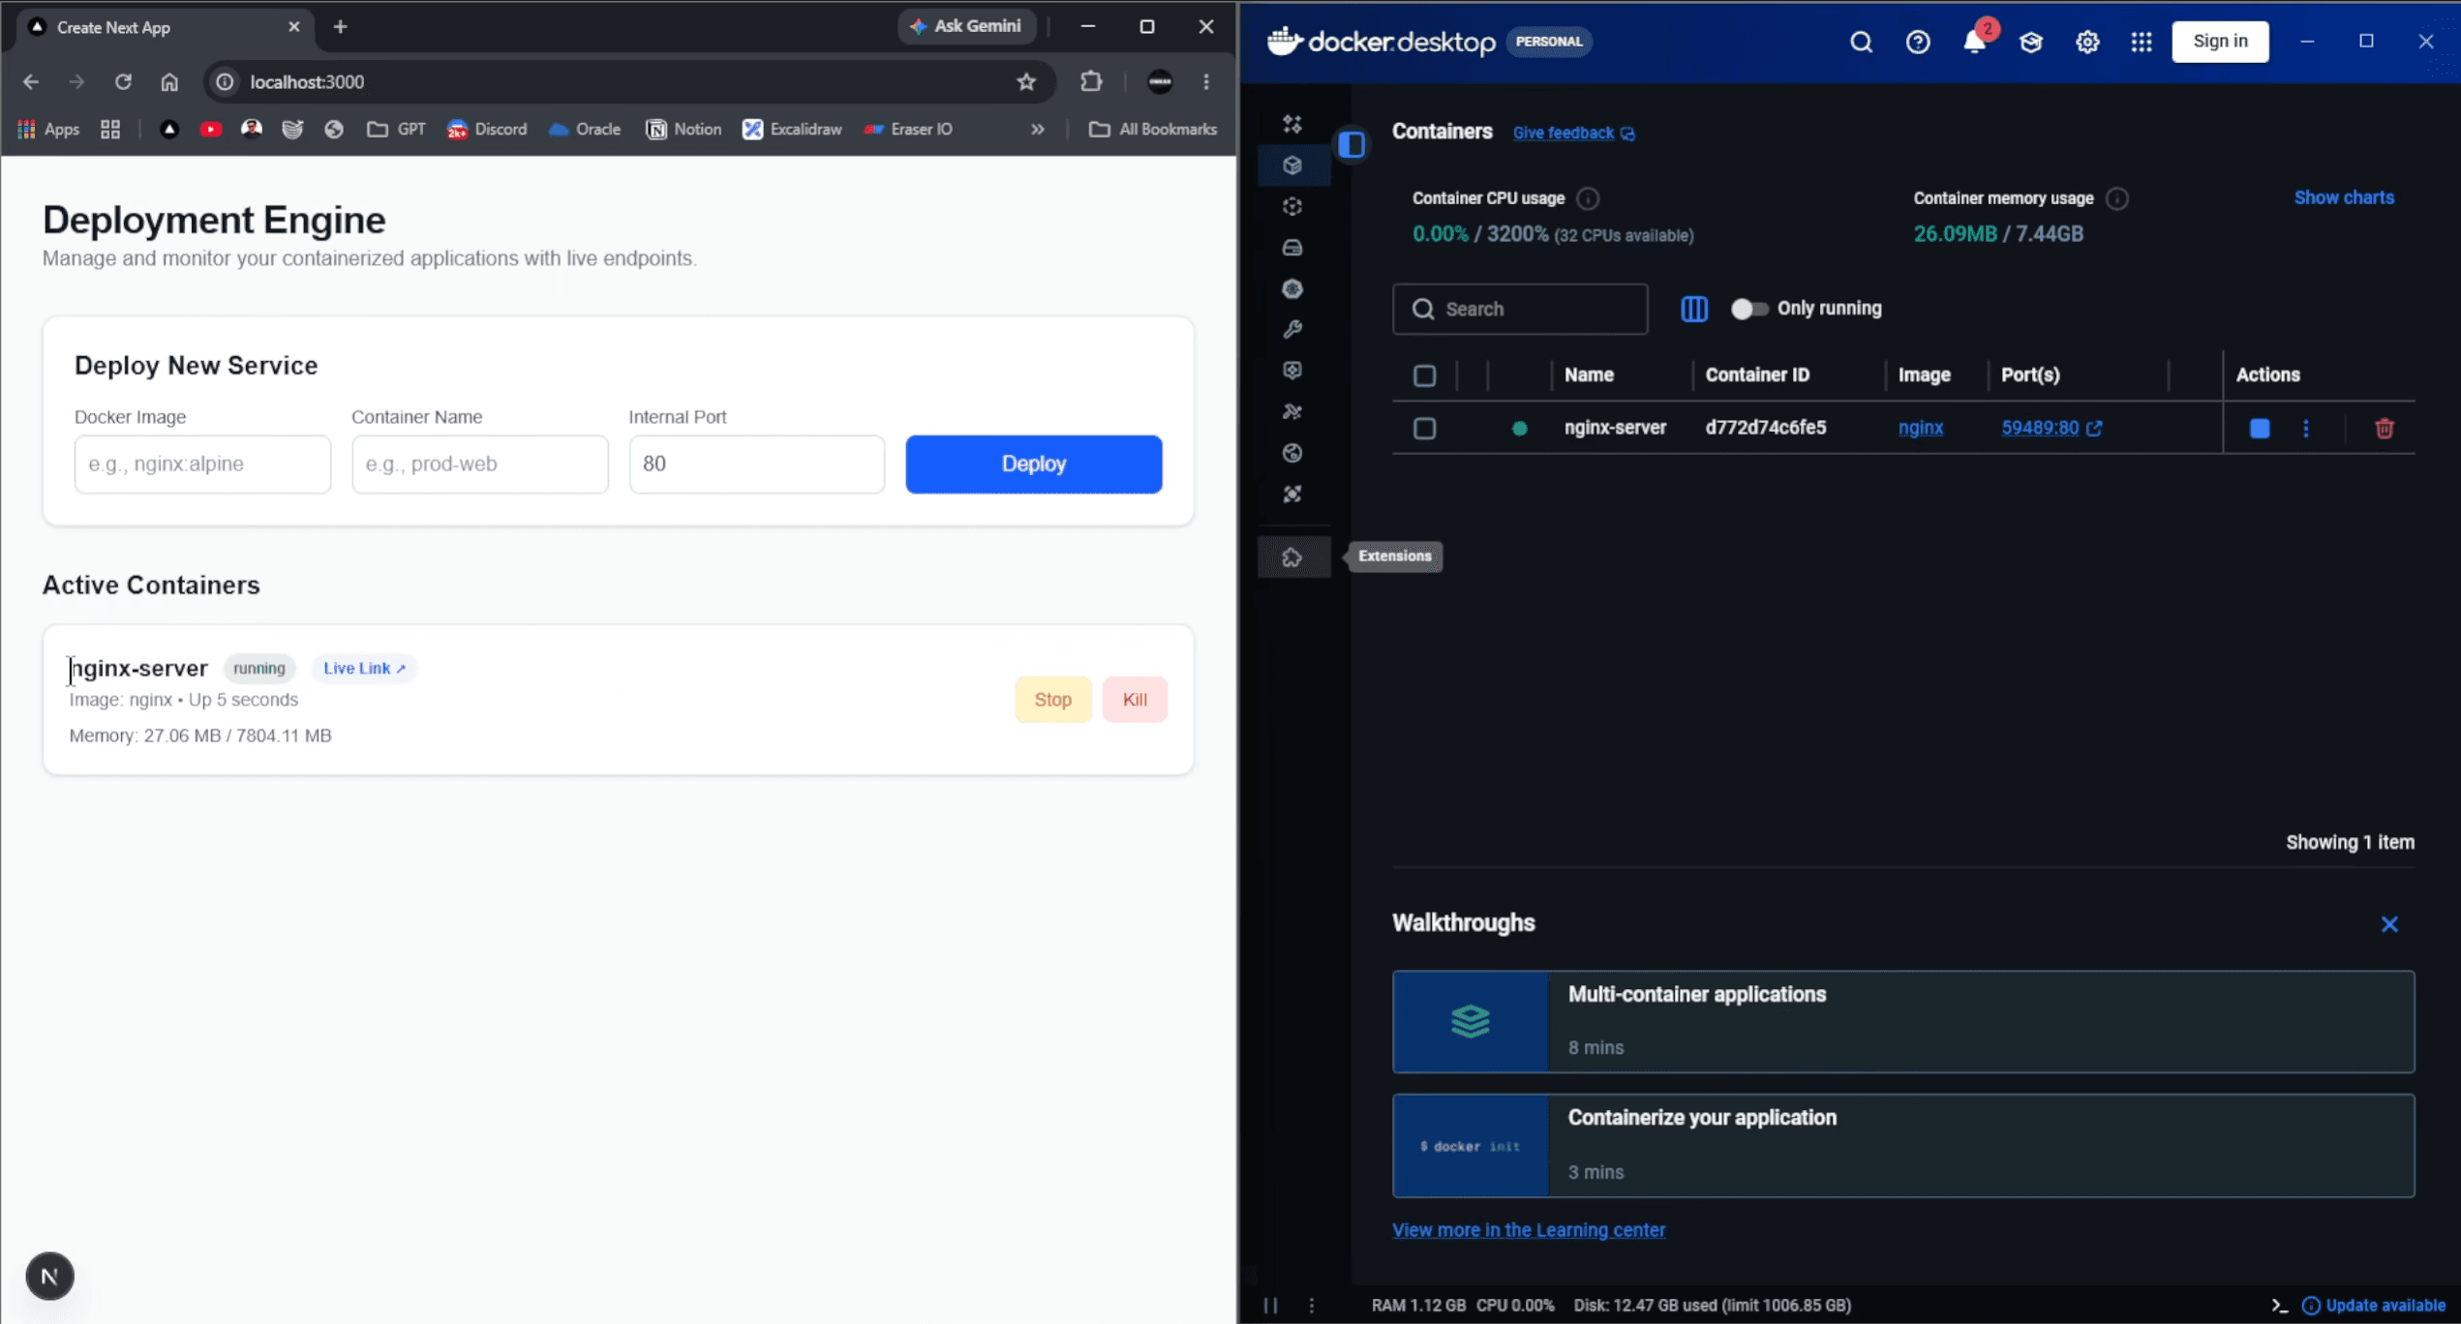Viewport: 2461px width, 1324px height.
Task: Expand hidden bookmarks chevron
Action: (x=1037, y=130)
